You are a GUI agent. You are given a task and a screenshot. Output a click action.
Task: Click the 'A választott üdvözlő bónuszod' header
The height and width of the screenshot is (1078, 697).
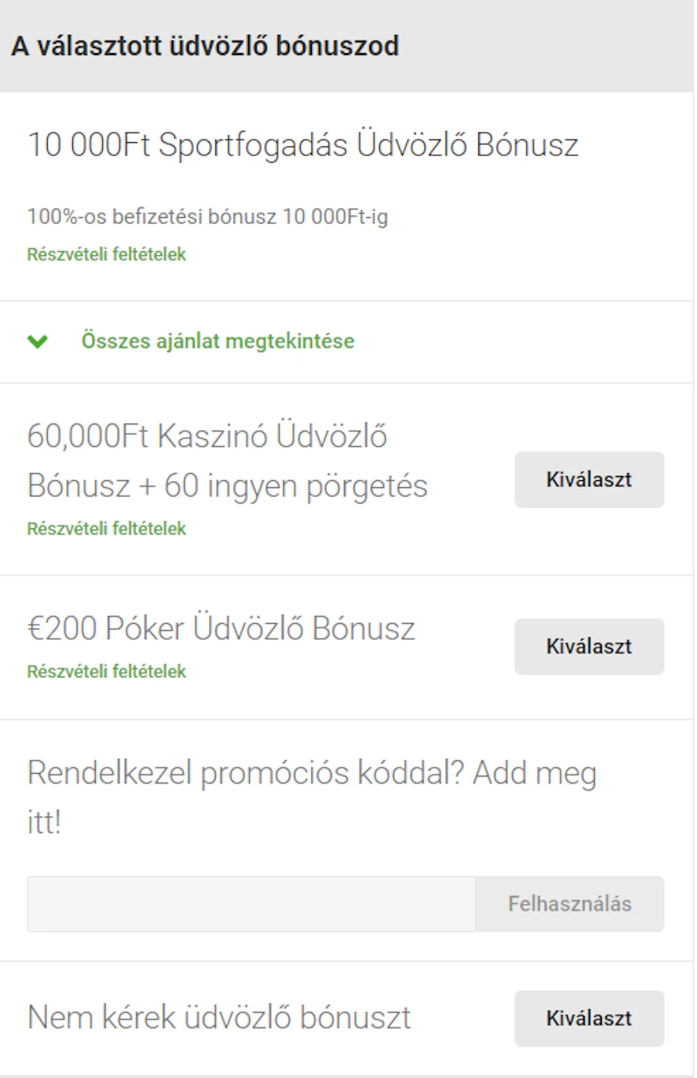coord(205,45)
